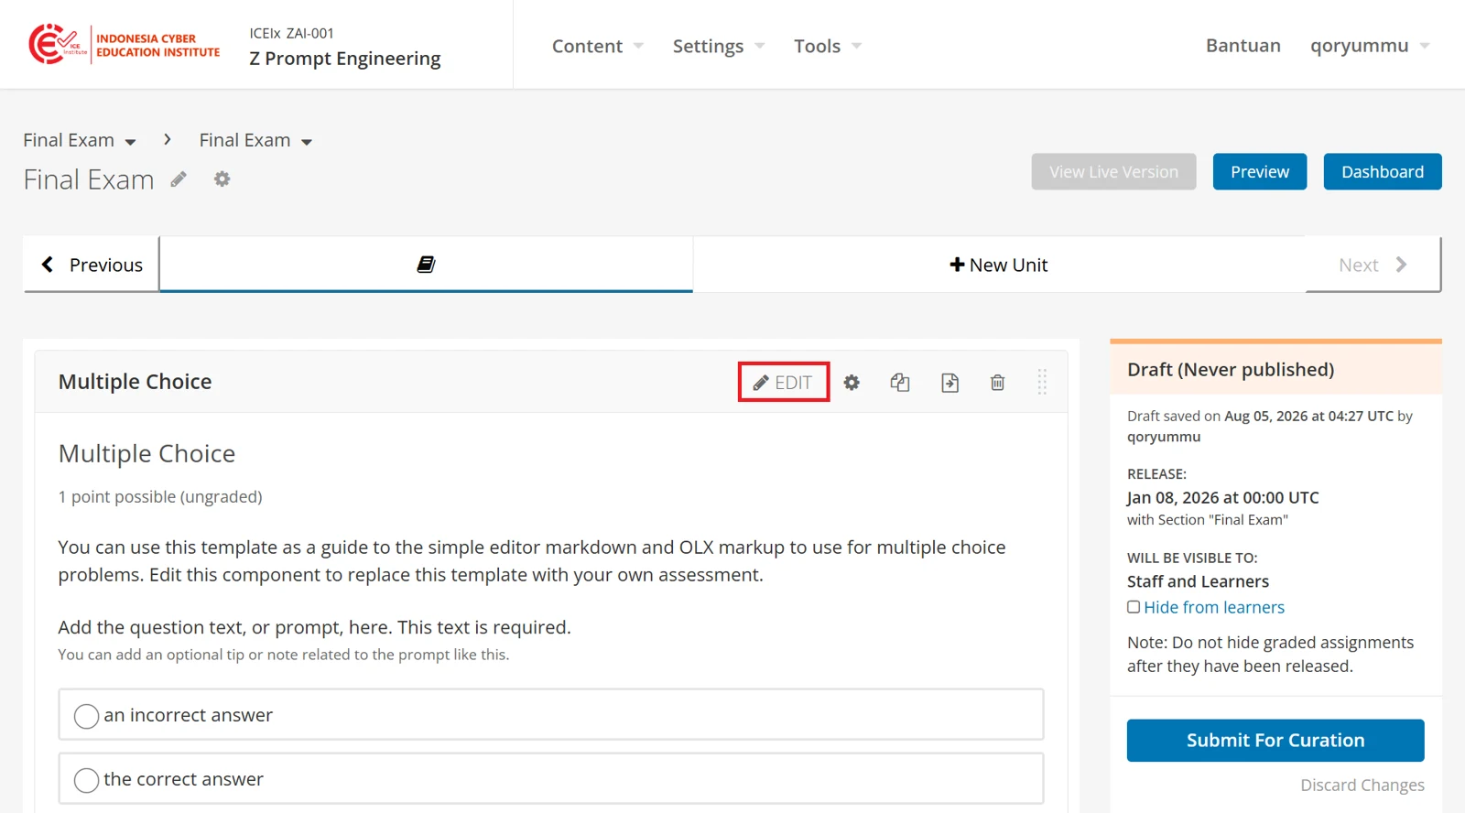Open the Bantuan help link
1465x813 pixels.
coord(1243,46)
